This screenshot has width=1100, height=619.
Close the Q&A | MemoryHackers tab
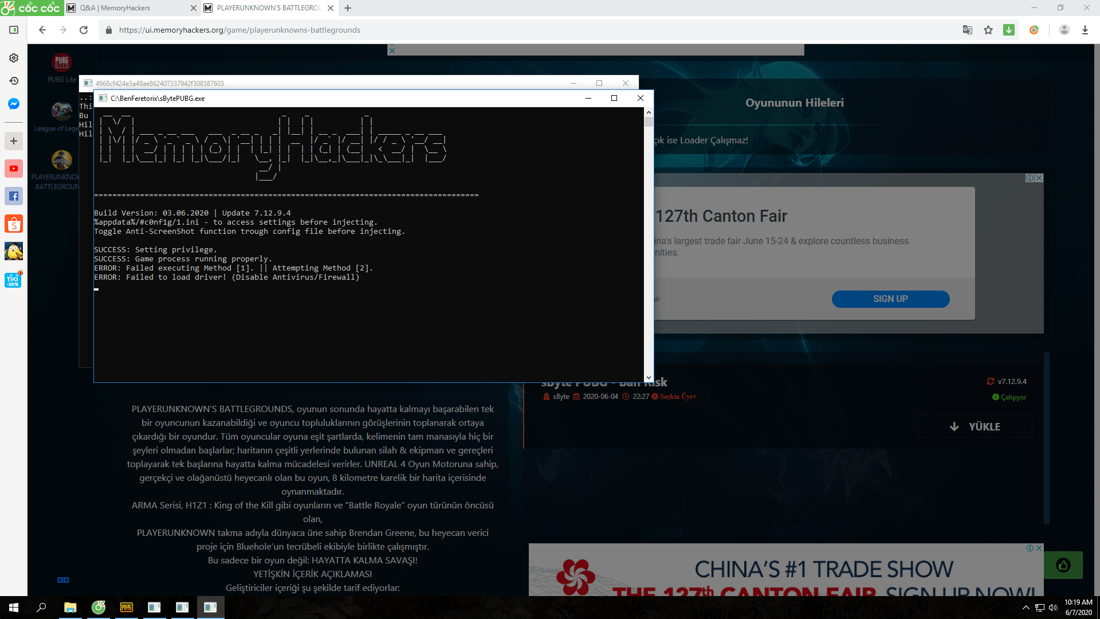[x=193, y=8]
